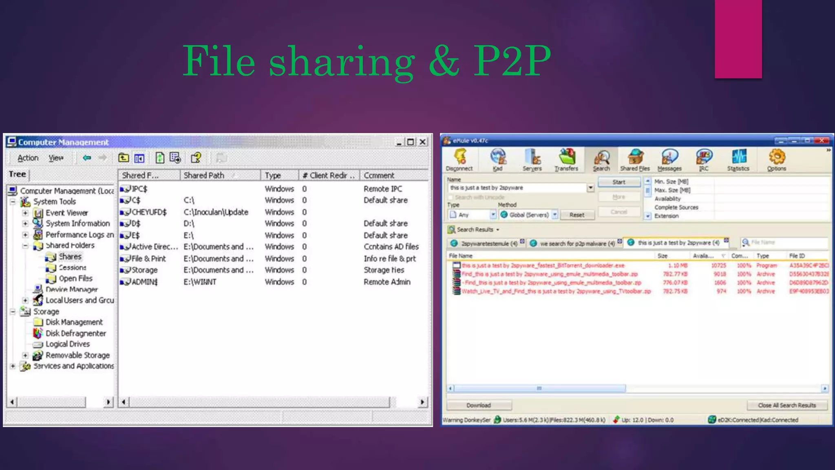This screenshot has width=835, height=470.
Task: Open the Action menu
Action: click(x=28, y=158)
